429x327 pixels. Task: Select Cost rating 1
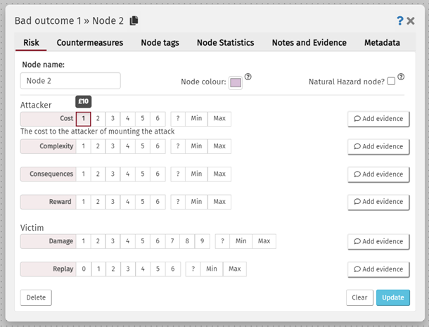tap(83, 118)
